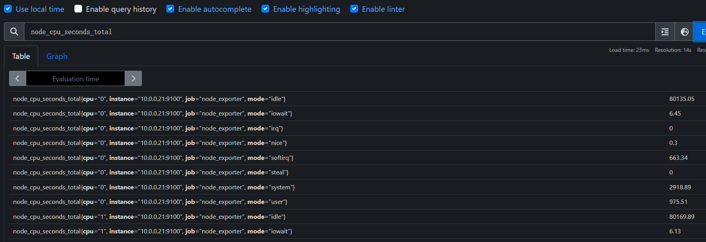
Task: Uncheck Enable highlighting option
Action: (x=265, y=9)
